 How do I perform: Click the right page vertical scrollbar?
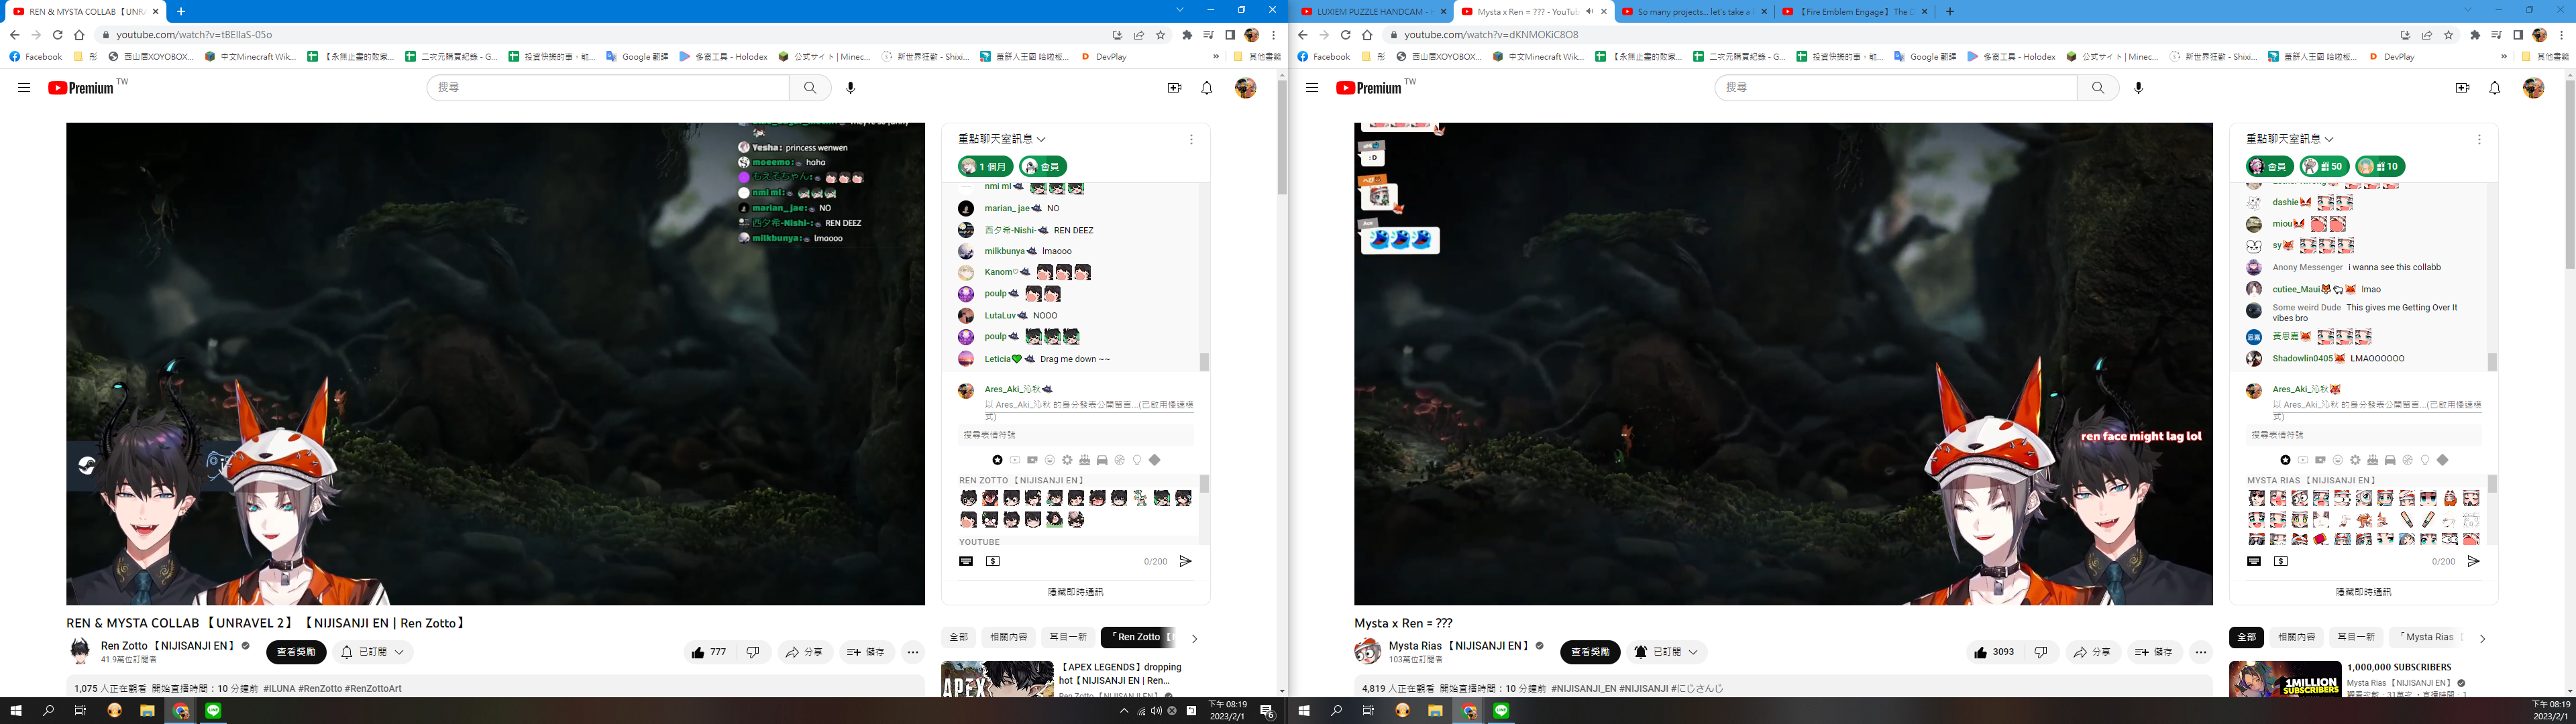click(2570, 174)
